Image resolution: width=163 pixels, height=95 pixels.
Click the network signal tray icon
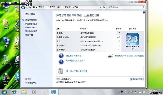(x=140, y=92)
